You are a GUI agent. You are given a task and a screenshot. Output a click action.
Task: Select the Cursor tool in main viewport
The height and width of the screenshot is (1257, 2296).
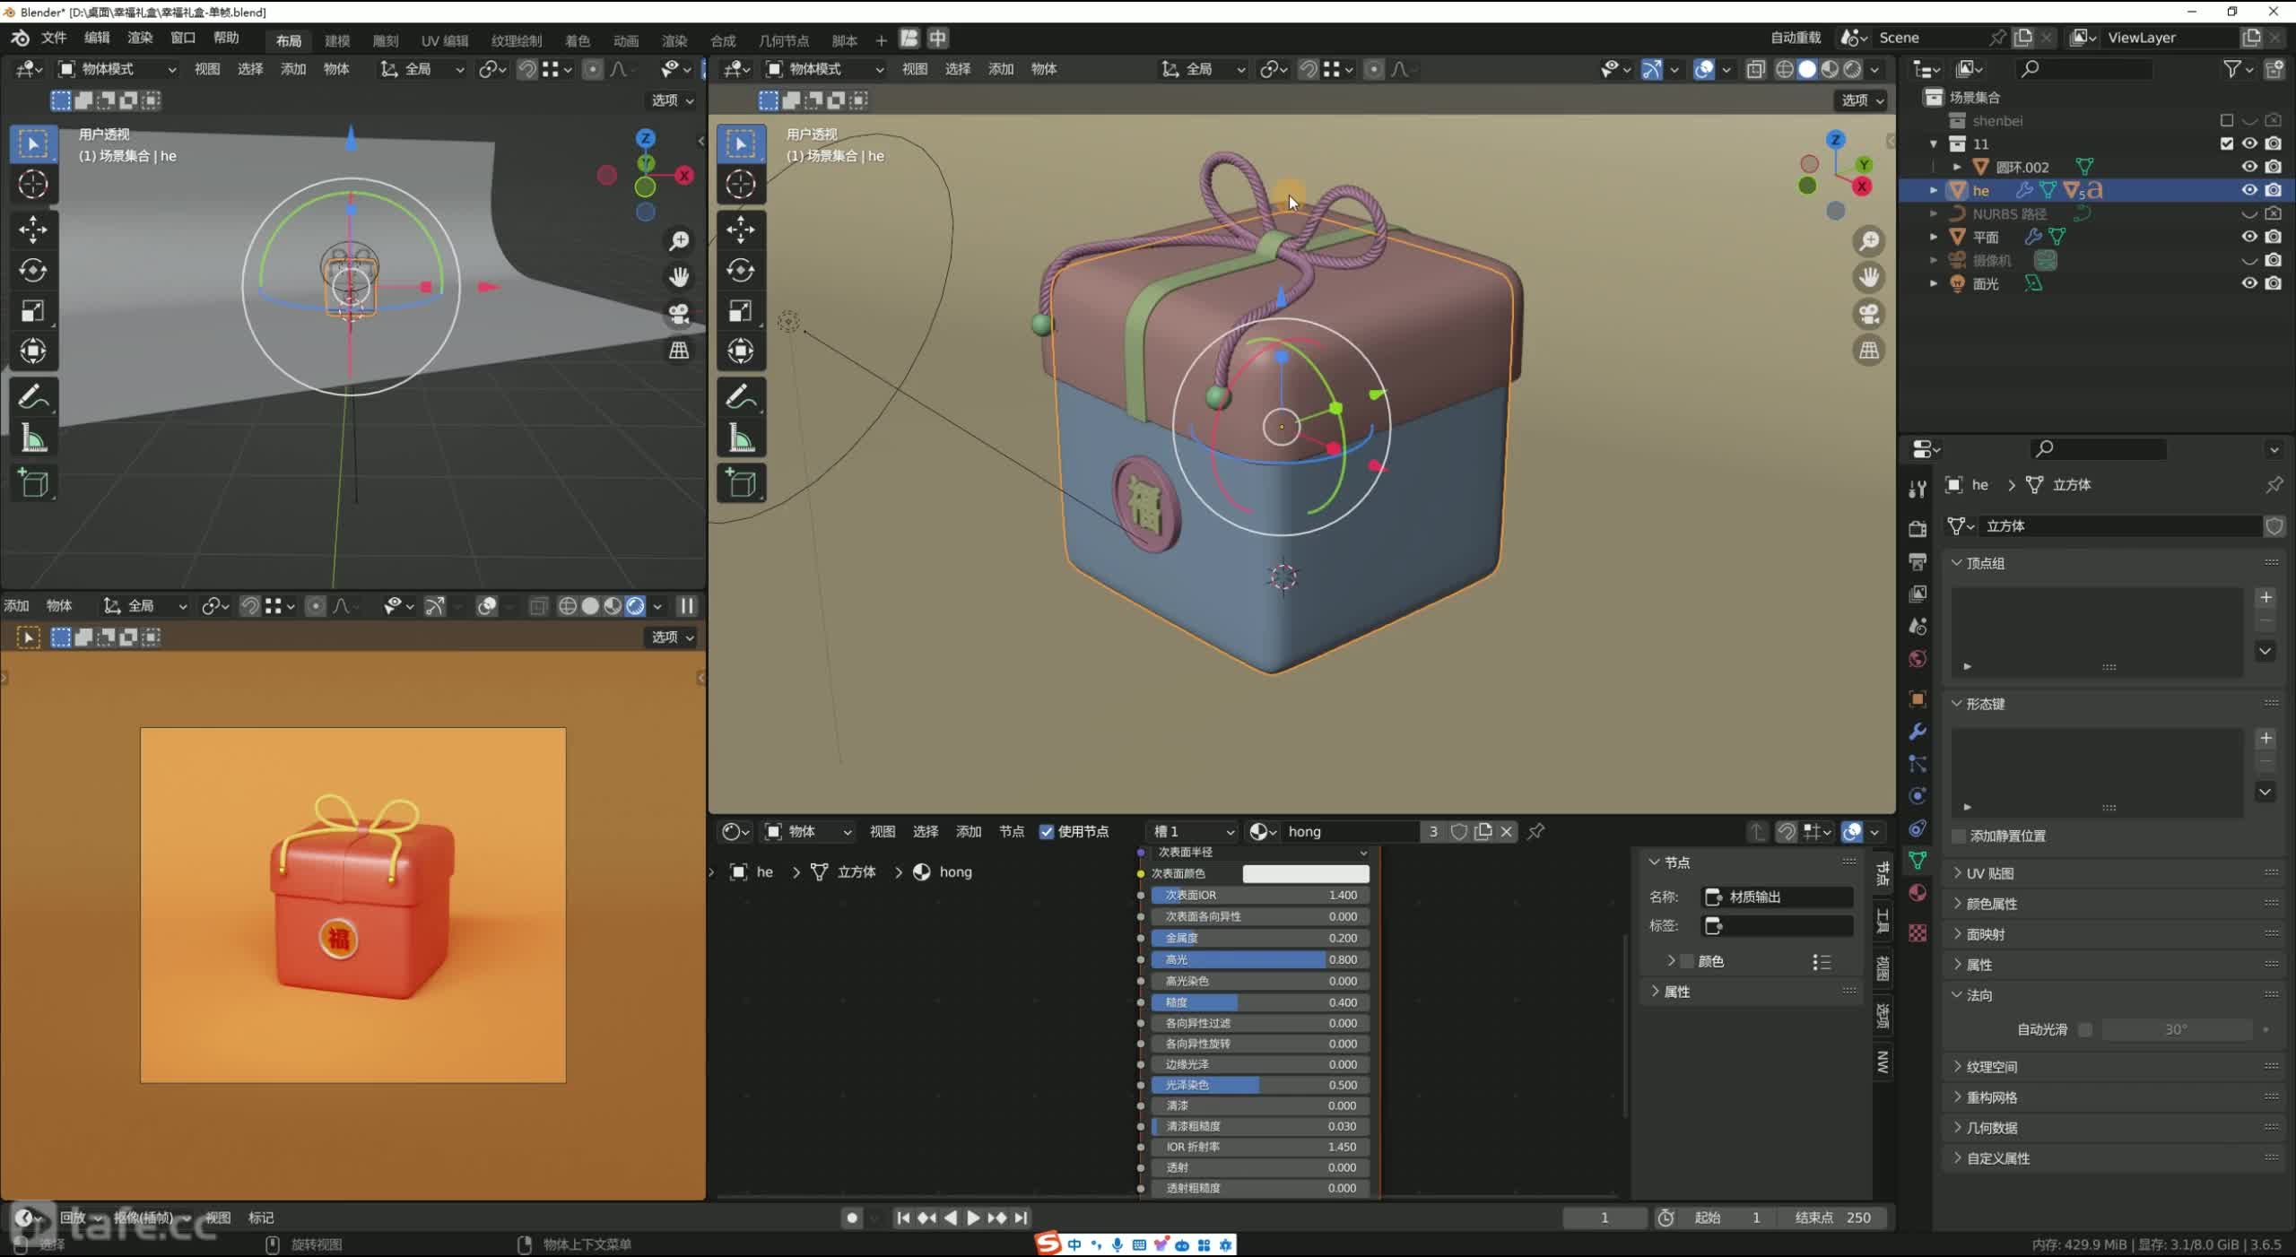[x=741, y=185]
